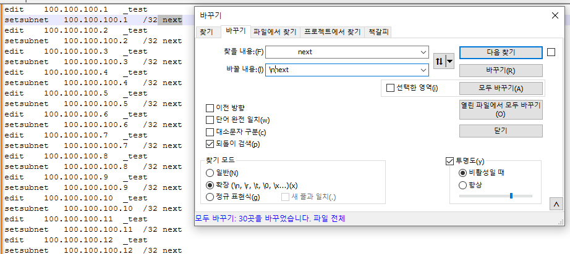Select the 일반(N) search mode

(210, 173)
